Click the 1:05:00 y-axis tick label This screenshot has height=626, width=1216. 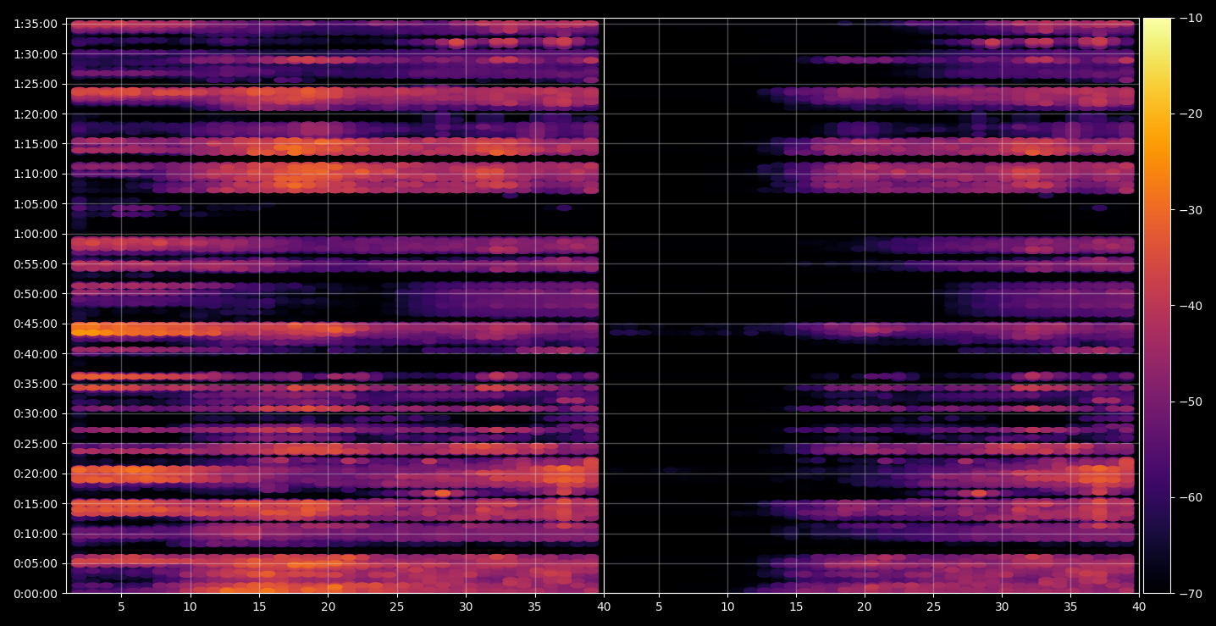(x=36, y=204)
